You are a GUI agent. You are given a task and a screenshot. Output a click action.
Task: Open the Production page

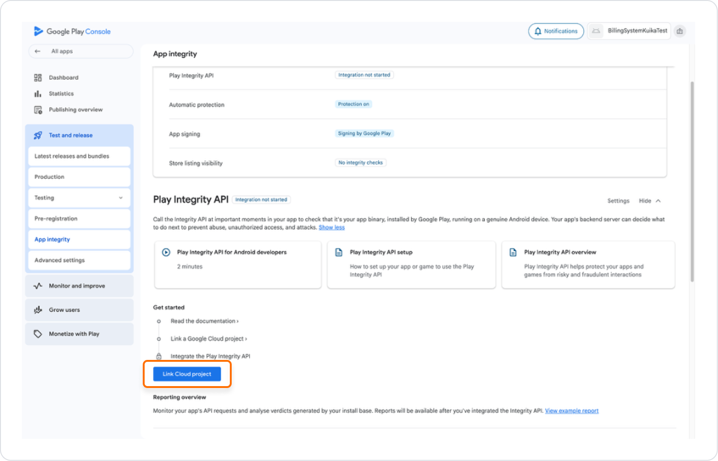tap(79, 177)
